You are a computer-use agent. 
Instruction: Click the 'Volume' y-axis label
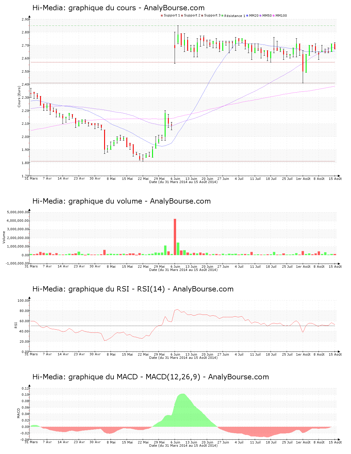pos(4,237)
